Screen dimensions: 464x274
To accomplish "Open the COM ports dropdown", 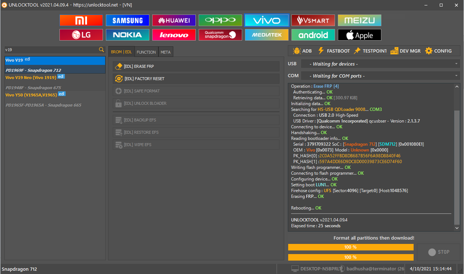I will coord(380,76).
